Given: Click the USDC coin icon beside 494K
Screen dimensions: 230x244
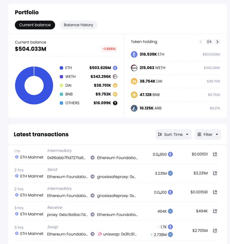Looking at the screenshot, I should 170,211.
